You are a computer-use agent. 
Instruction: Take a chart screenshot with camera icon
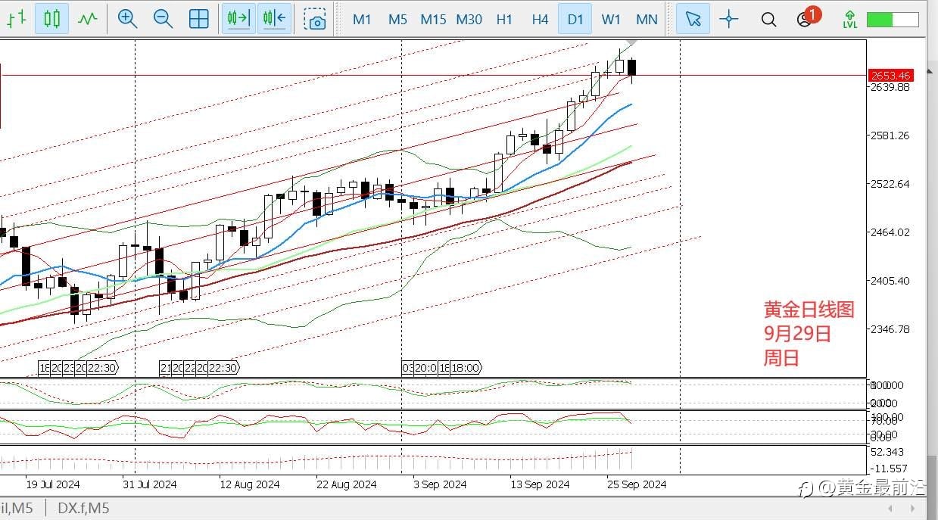coord(315,19)
